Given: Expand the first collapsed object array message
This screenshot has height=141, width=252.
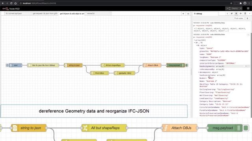Looking at the screenshot, I should point(195,29).
